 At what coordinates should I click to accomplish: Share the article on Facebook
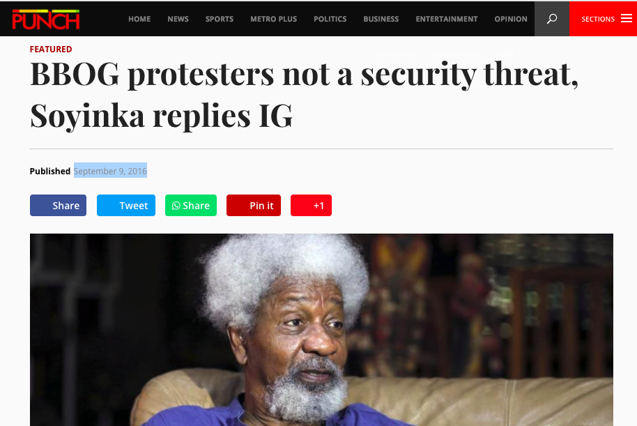point(58,205)
